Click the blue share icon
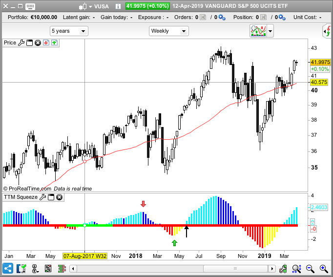333x277 pixels. [x=8, y=268]
